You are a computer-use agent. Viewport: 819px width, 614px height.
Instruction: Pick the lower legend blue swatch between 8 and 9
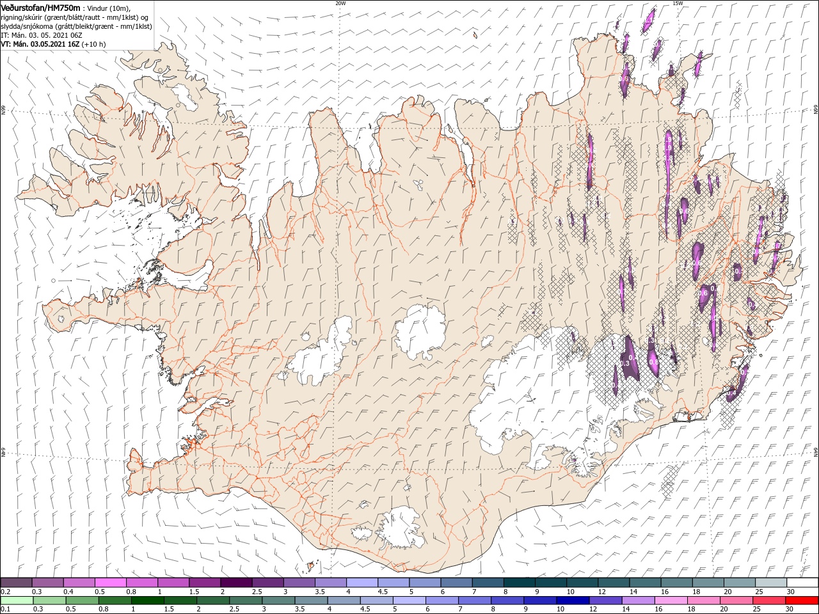[507, 601]
